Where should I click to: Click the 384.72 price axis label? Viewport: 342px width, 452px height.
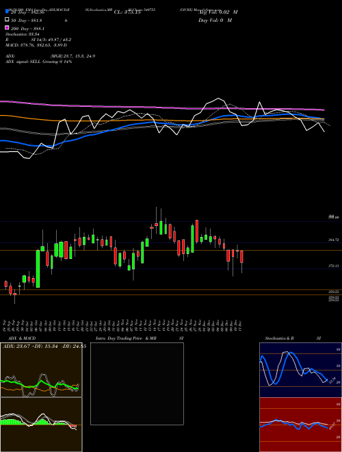click(x=334, y=240)
